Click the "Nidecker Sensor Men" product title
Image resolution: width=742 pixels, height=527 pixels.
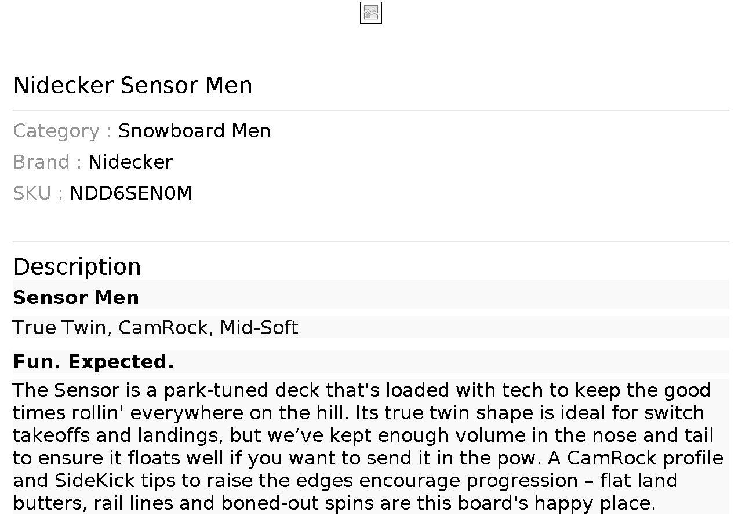tap(133, 86)
